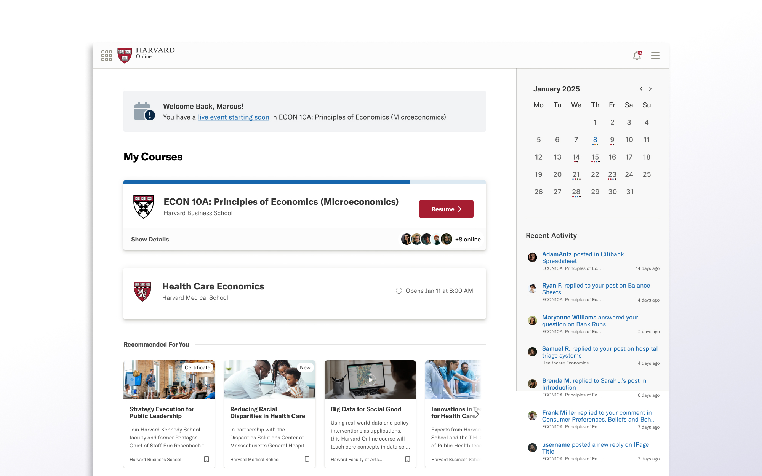Play the Big Data for Social Good video
This screenshot has width=762, height=476.
click(x=370, y=380)
